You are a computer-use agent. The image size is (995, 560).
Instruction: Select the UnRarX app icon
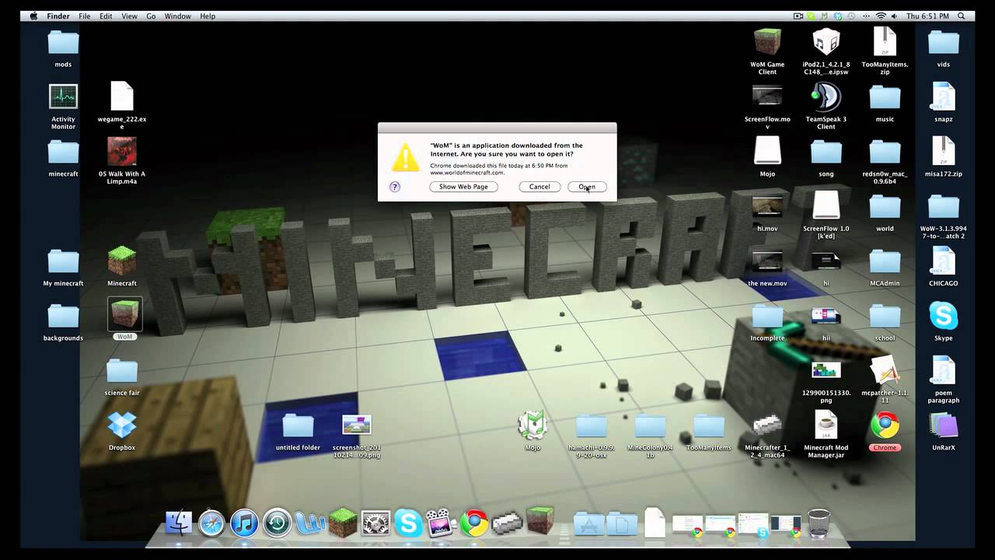(944, 425)
